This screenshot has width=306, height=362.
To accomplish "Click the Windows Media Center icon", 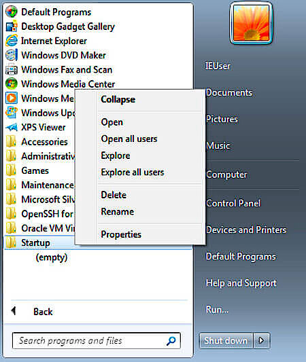I will (12, 84).
